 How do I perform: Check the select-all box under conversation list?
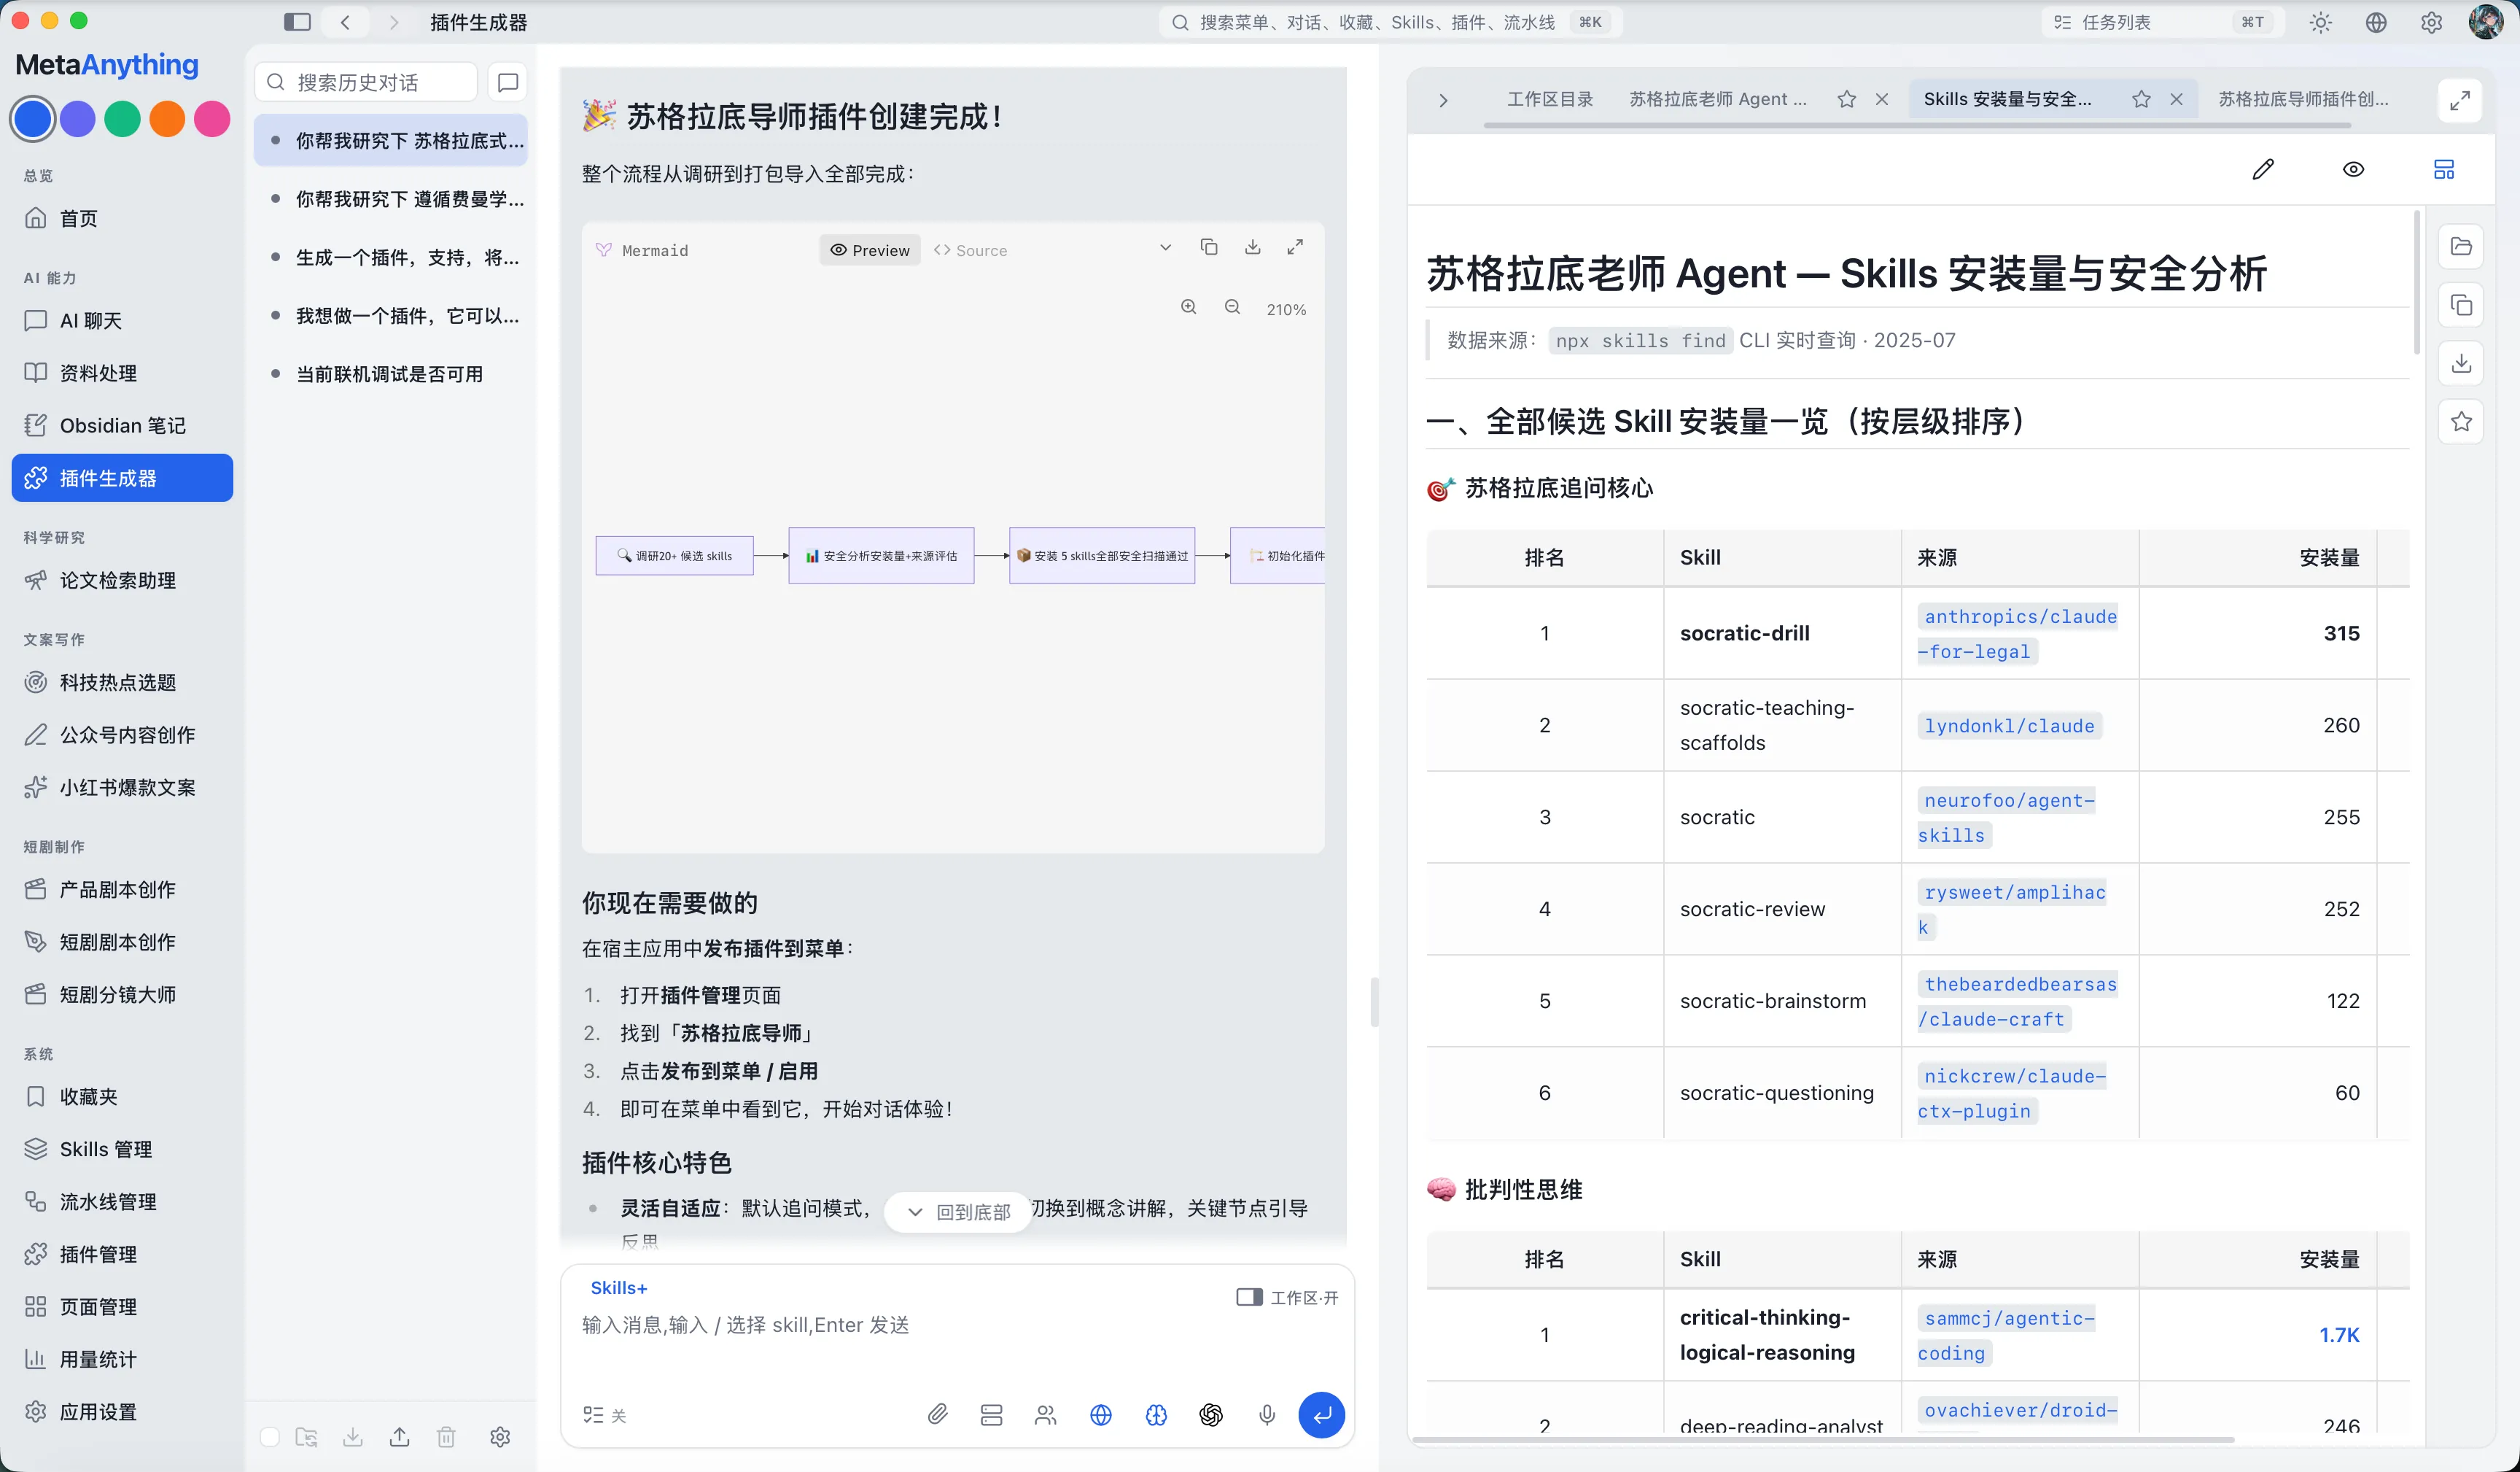[x=270, y=1437]
